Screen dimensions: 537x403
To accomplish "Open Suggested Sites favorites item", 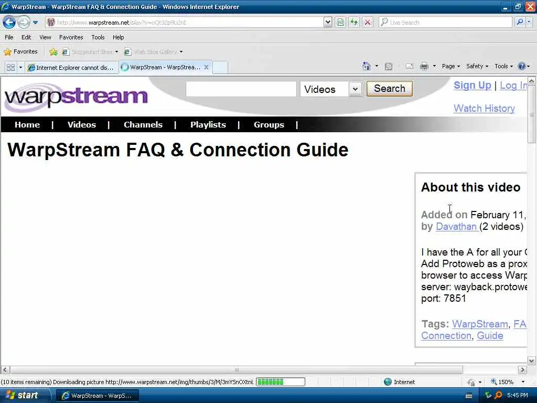I will tap(90, 52).
